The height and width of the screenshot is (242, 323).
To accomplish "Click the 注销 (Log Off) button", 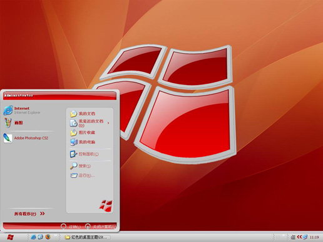I will point(71,226).
